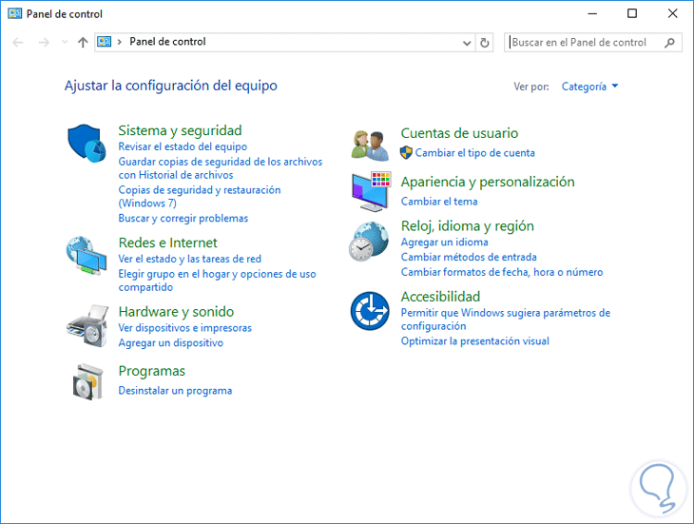Open Ver dispositivos e impresoras

tap(184, 328)
